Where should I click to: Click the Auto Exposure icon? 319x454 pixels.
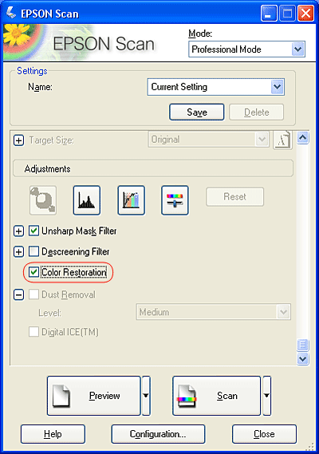[x=43, y=200]
